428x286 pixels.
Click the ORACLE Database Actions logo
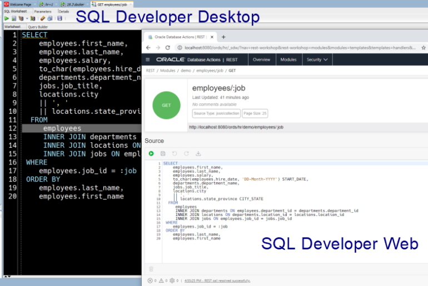(x=197, y=59)
